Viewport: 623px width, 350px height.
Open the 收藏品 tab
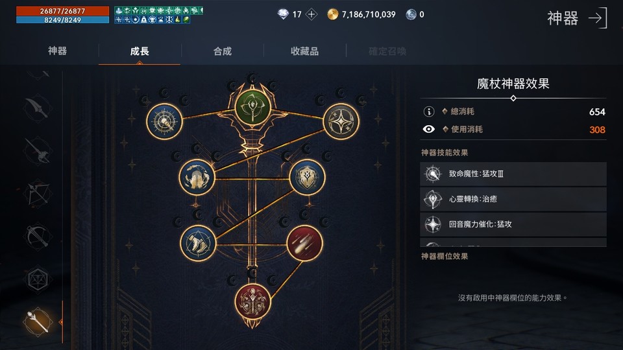click(x=305, y=51)
